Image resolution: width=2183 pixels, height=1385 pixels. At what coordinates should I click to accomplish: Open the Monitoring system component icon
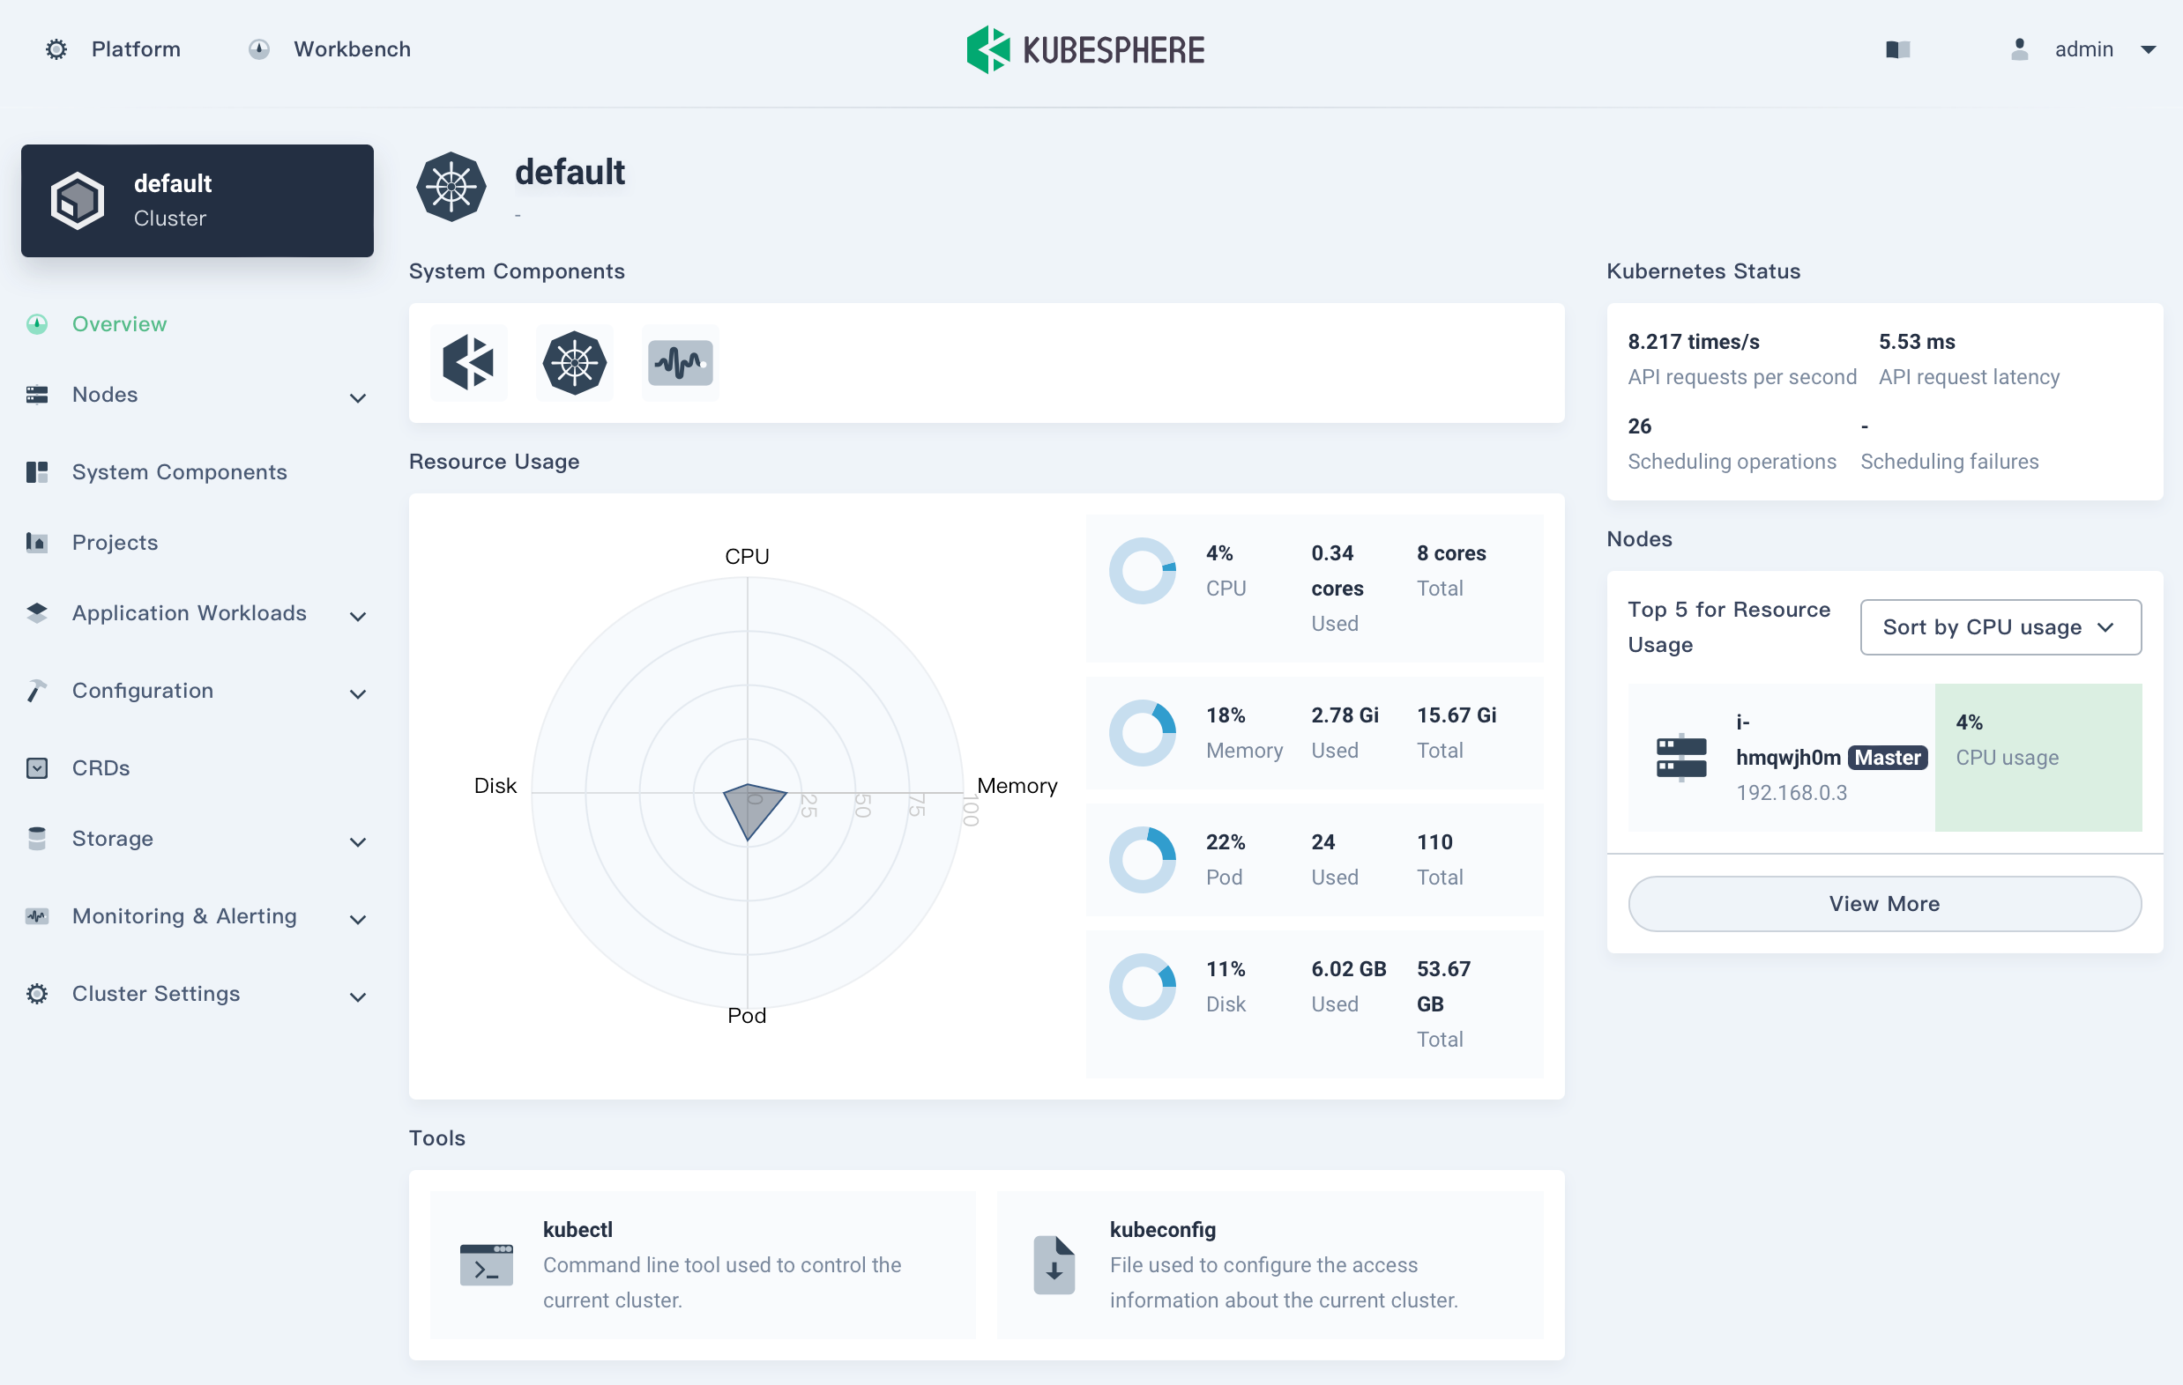(x=679, y=361)
